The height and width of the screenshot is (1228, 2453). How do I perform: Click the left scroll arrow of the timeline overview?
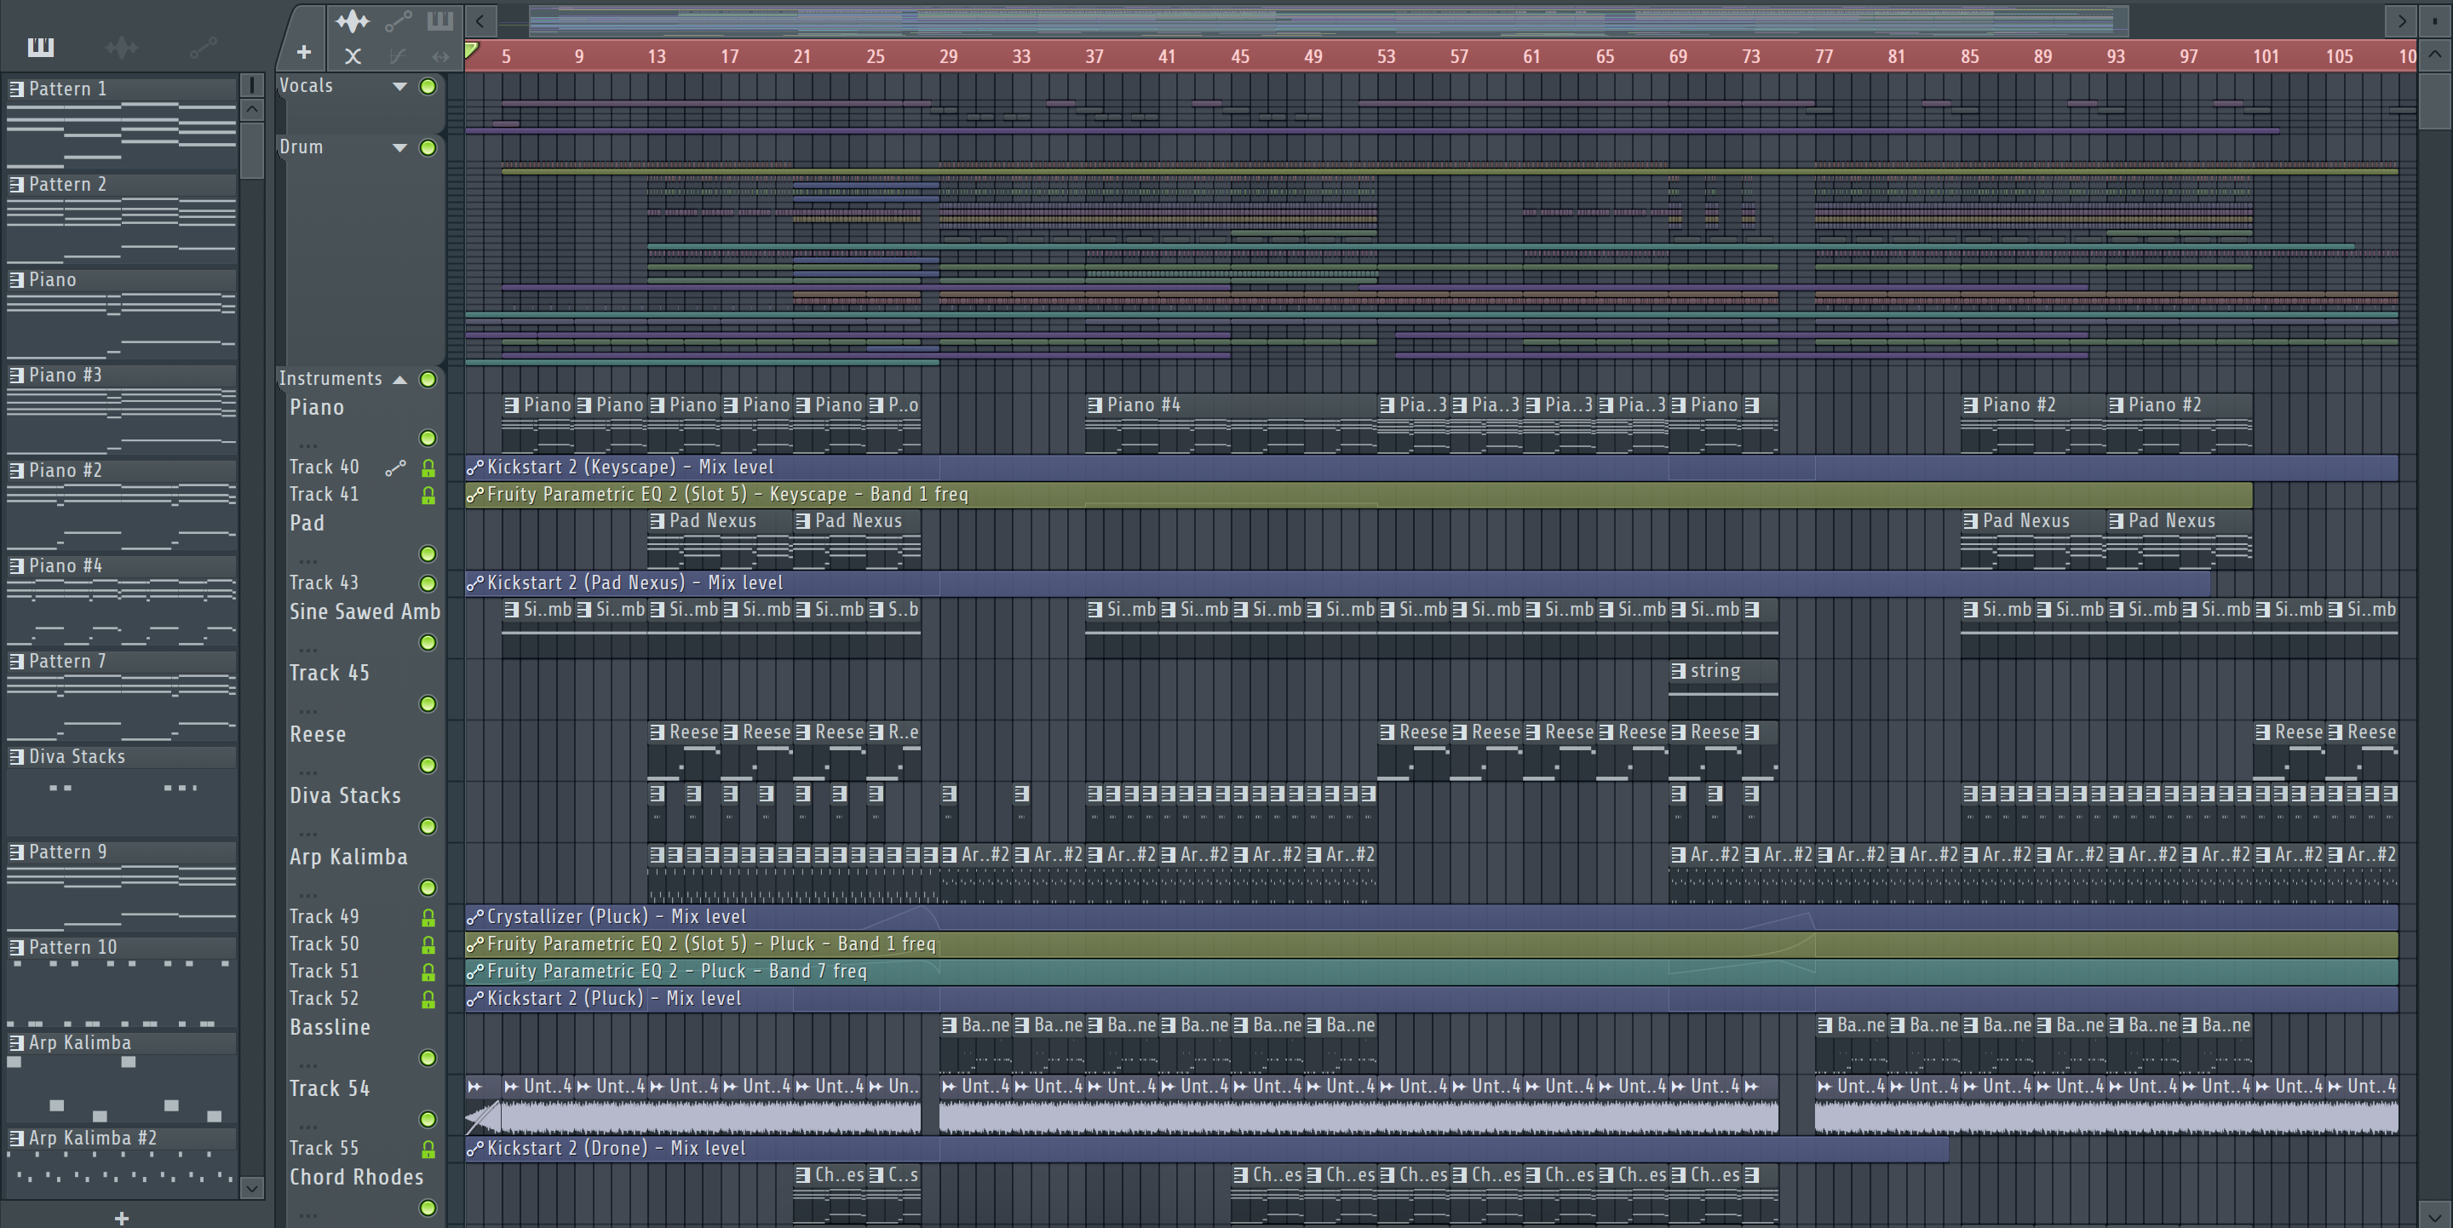tap(480, 20)
